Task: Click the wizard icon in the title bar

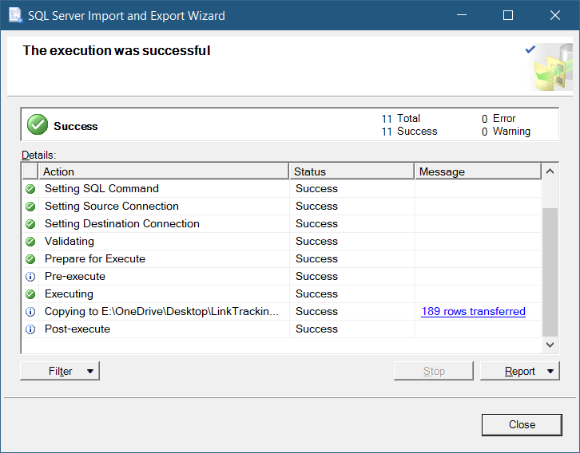Action: (14, 15)
